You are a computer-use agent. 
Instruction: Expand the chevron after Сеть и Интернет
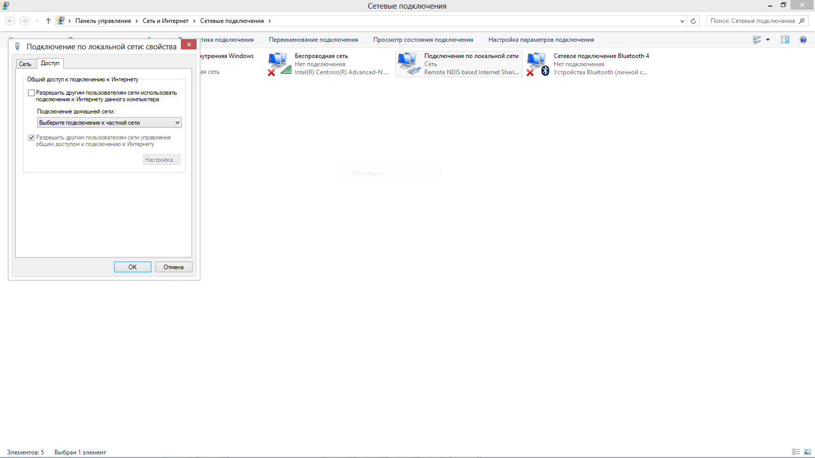click(x=194, y=21)
